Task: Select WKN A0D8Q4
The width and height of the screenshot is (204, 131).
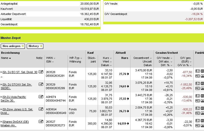Action: [51, 109]
